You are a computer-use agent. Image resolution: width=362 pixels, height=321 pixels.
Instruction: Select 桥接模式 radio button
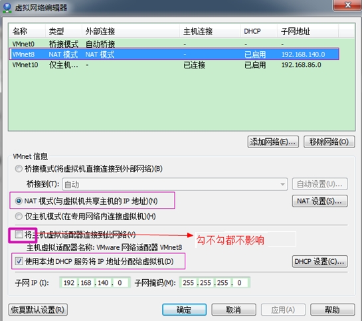tap(19, 169)
